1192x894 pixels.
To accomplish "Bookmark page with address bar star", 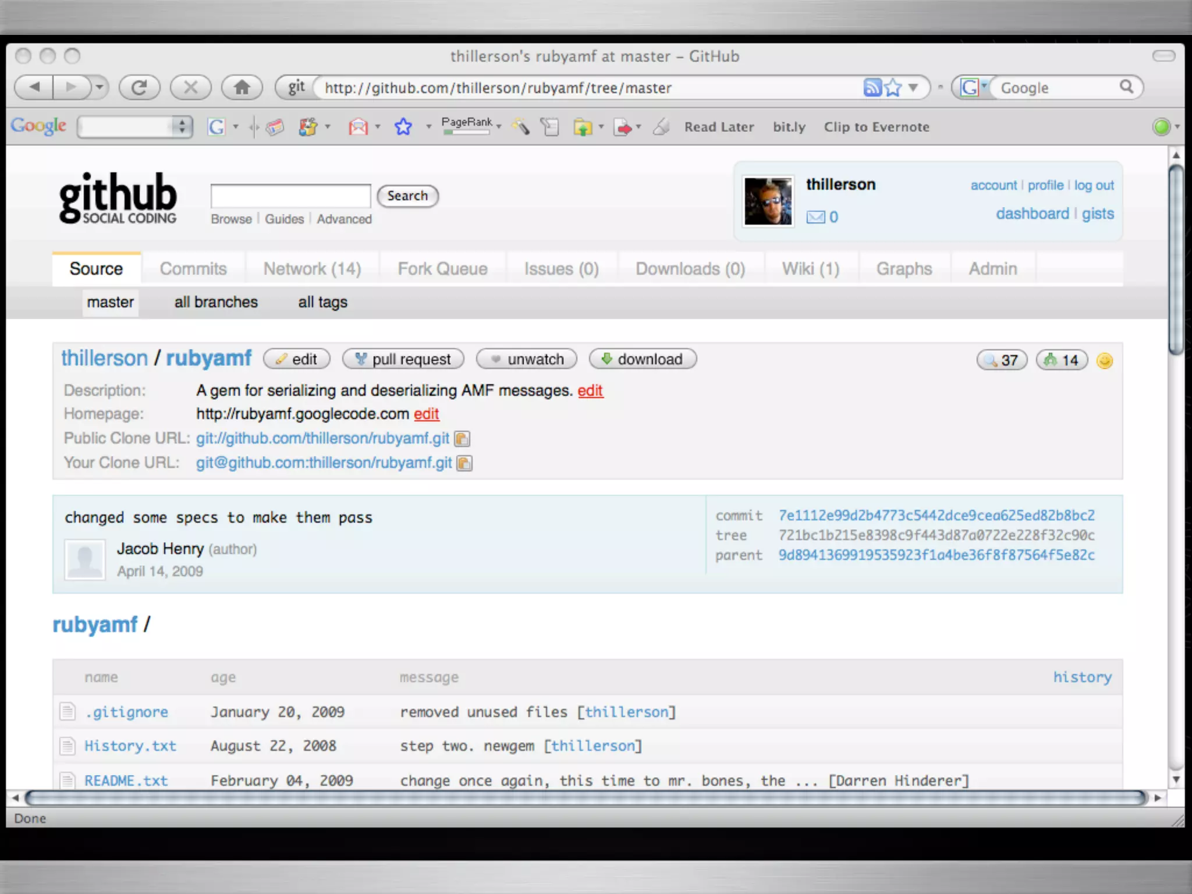I will pos(893,87).
